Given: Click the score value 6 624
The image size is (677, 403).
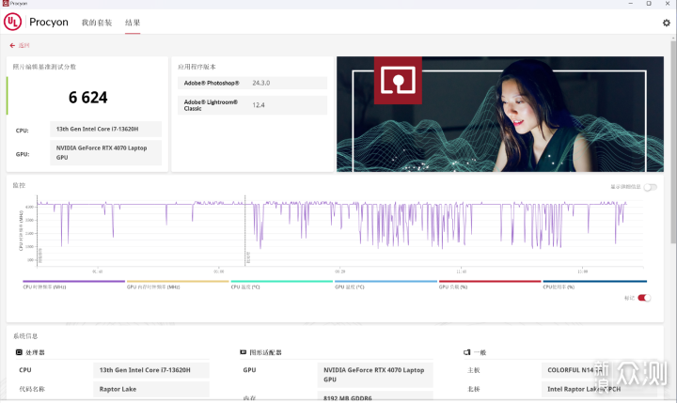Looking at the screenshot, I should (87, 98).
